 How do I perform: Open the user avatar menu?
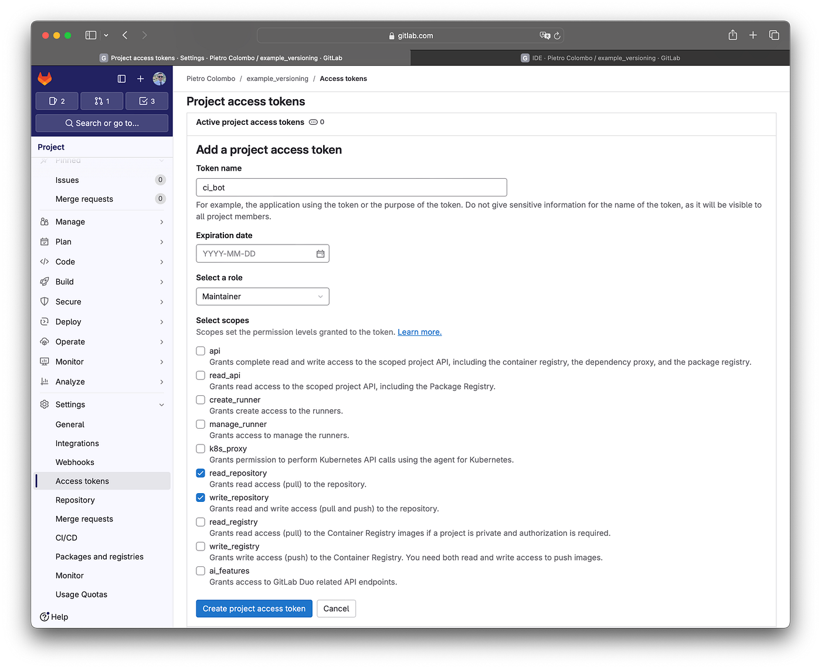click(x=160, y=79)
